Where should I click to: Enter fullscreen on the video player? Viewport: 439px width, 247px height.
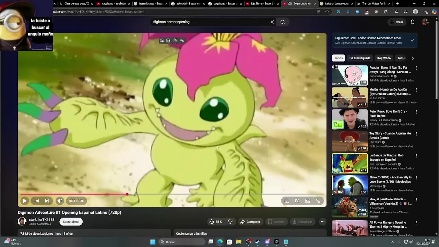[318, 201]
